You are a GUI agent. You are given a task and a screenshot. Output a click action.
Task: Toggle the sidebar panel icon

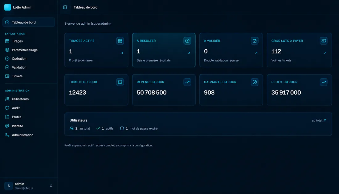tap(65, 7)
